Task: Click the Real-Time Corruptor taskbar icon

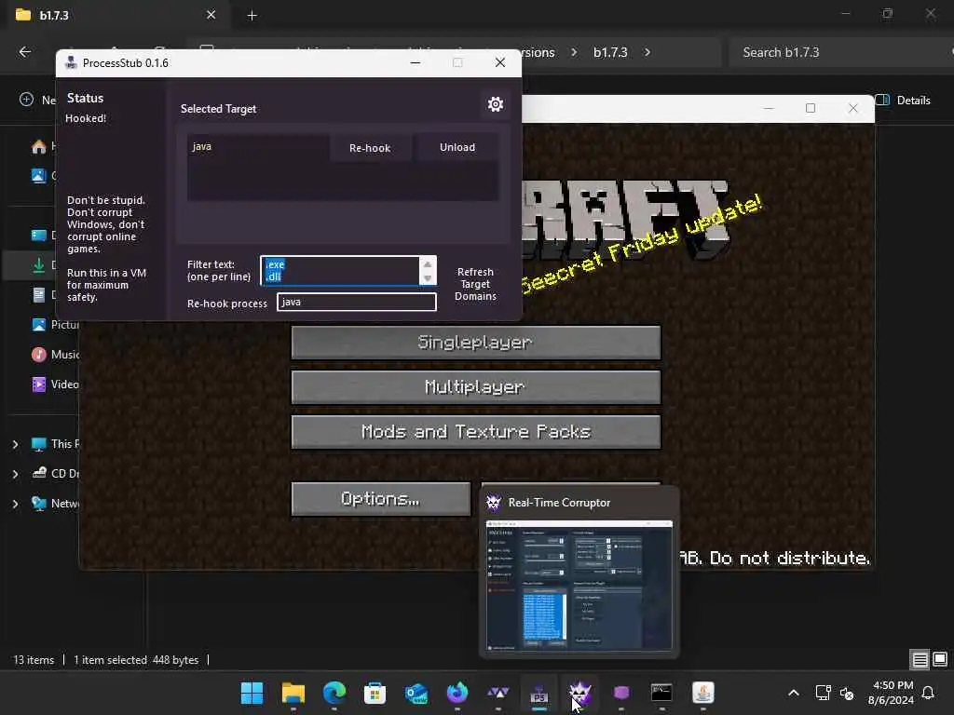Action: pos(579,693)
